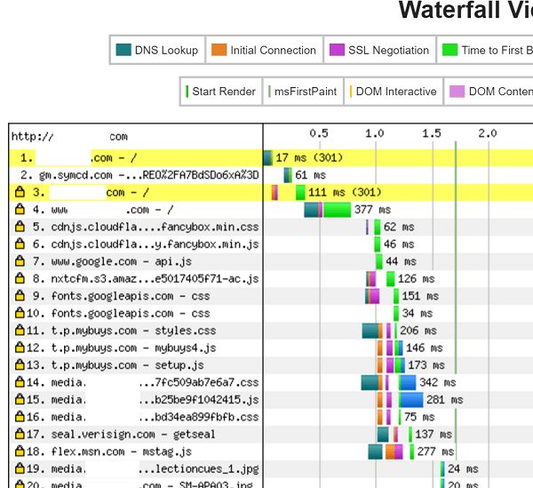Click the lock icon on request 19
Screen dimensions: 533x488
(20, 468)
